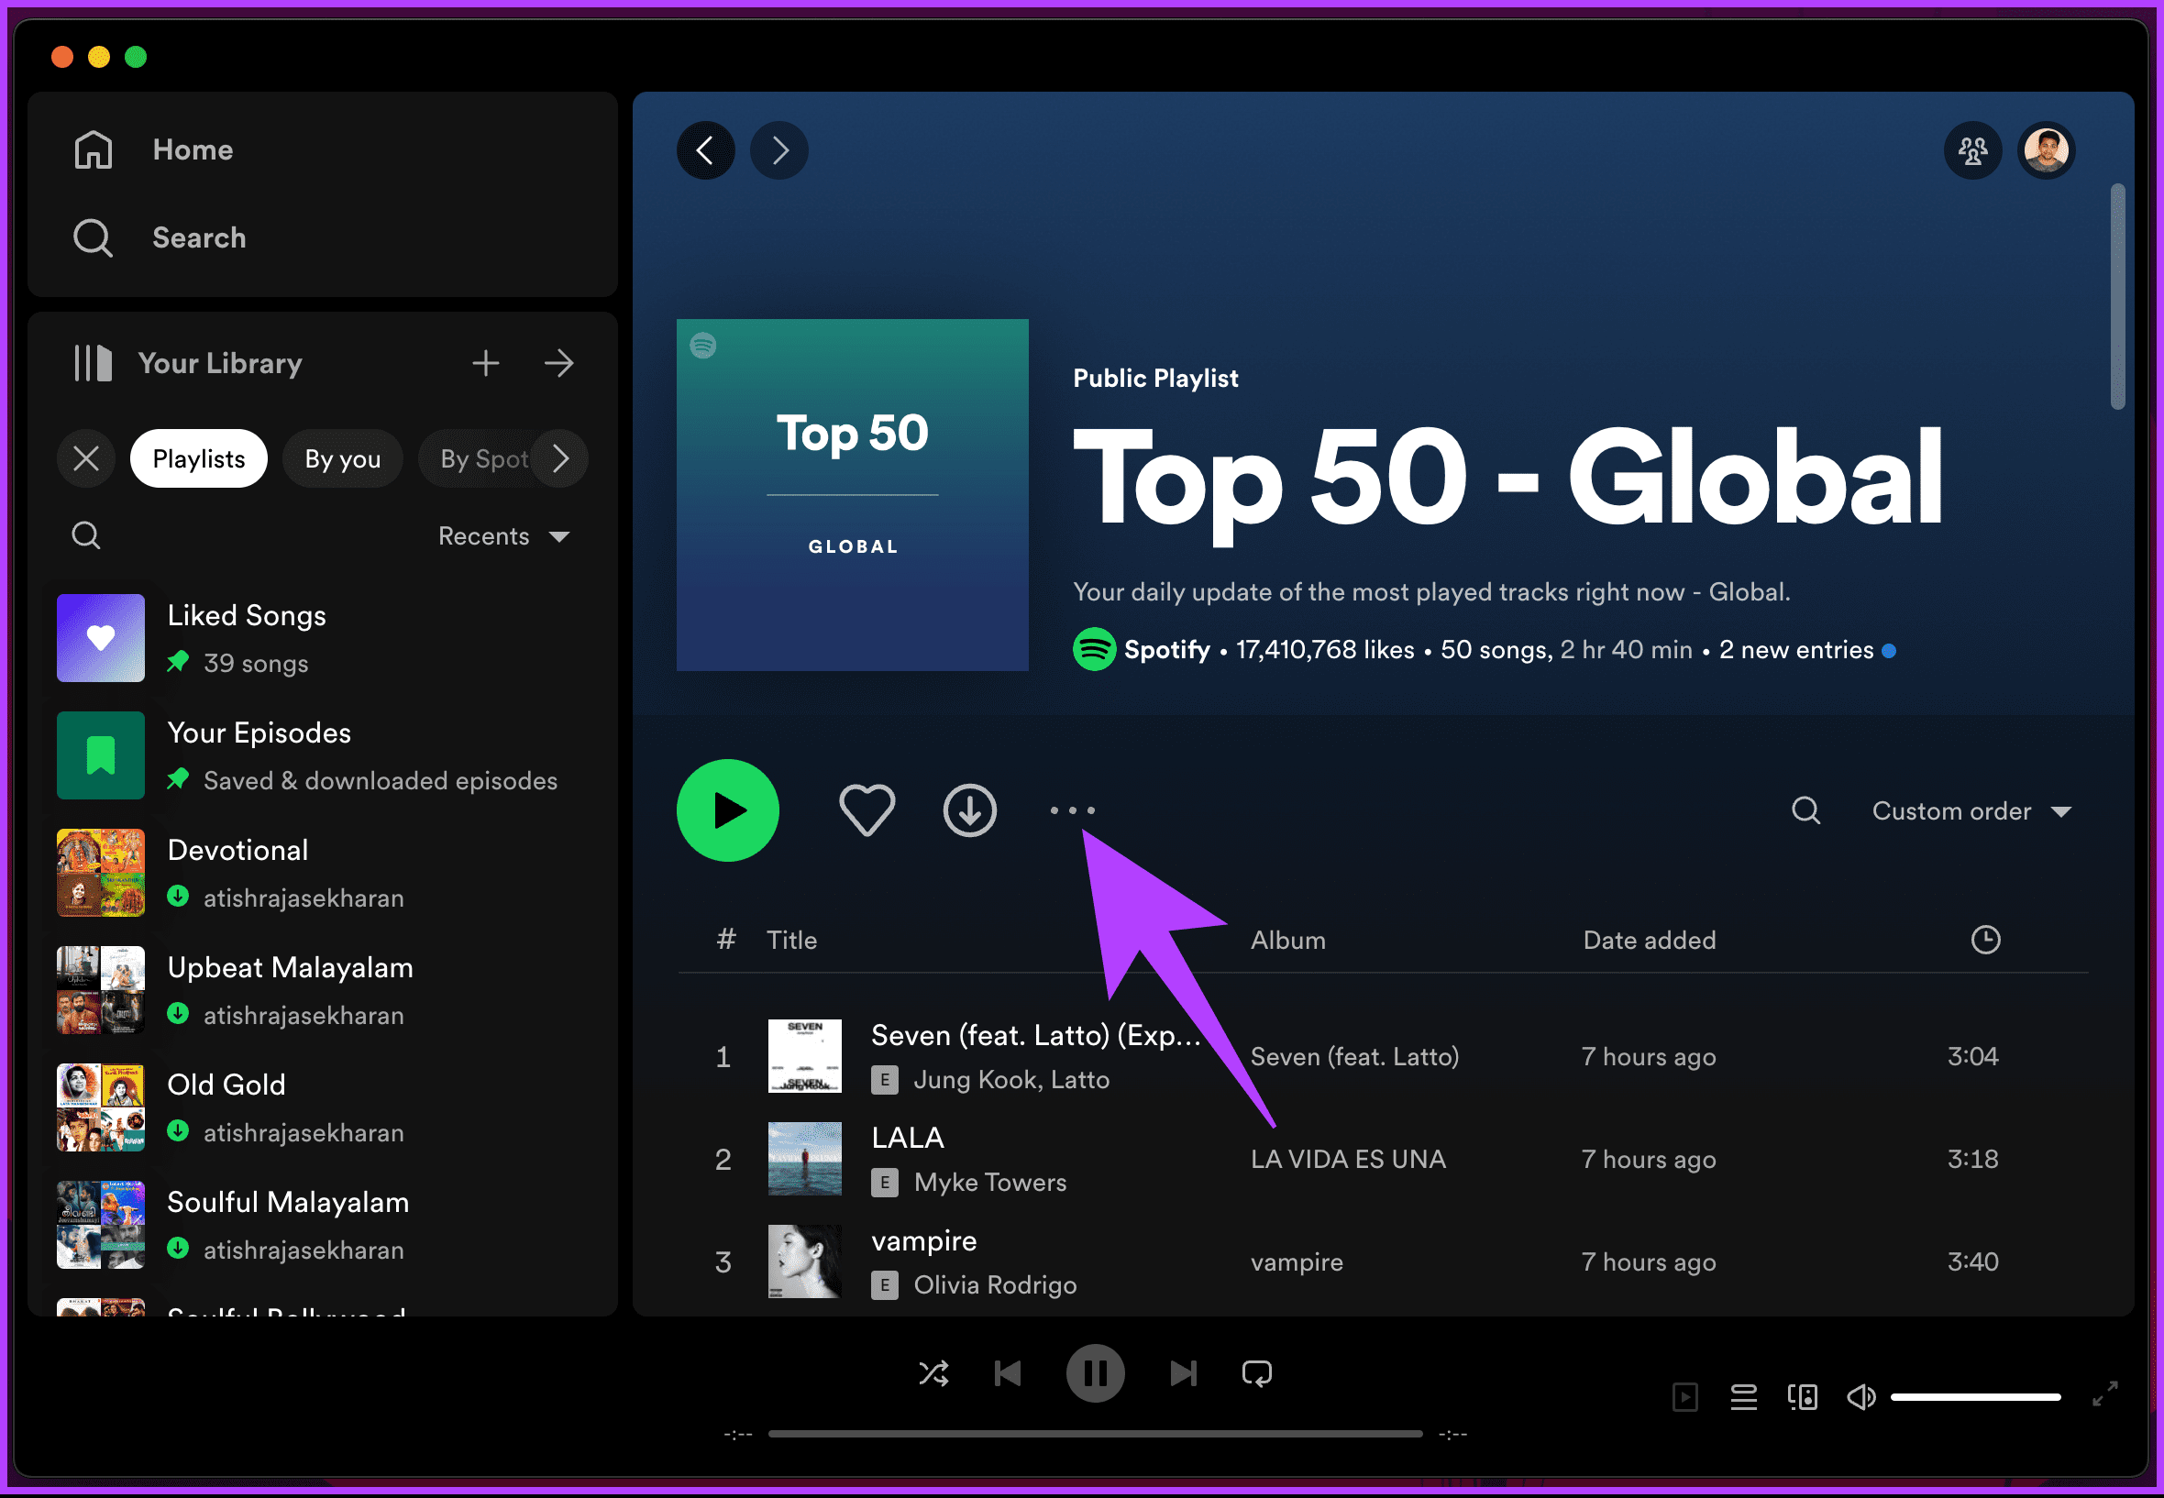Open the play queue
2164x1498 pixels.
click(x=1744, y=1396)
